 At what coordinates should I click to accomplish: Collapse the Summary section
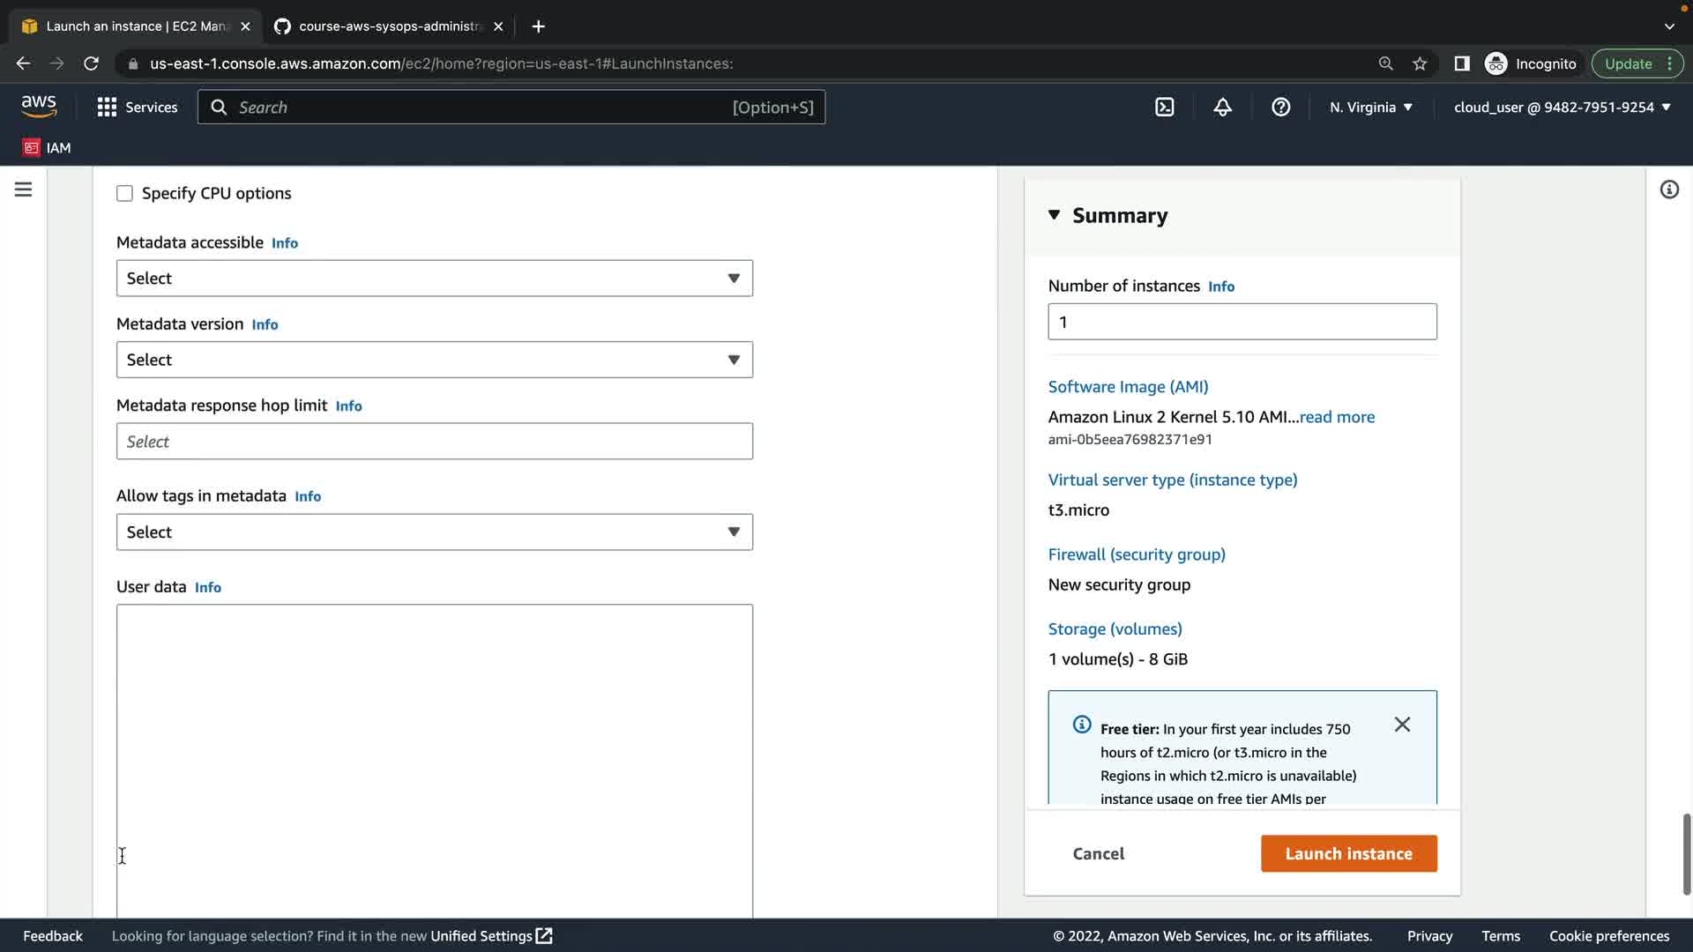(1054, 215)
